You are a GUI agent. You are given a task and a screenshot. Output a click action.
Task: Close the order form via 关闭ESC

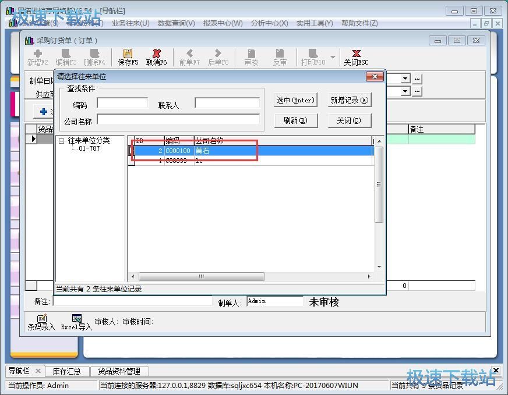click(x=356, y=58)
